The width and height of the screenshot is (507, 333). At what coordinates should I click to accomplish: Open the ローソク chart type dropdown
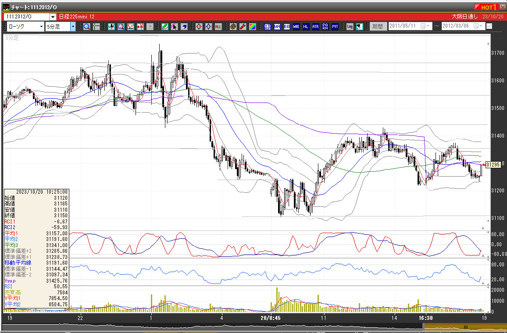pyautogui.click(x=41, y=26)
